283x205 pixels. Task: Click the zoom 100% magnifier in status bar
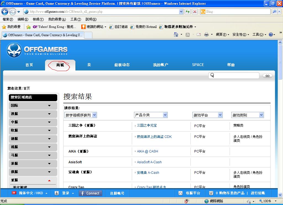(x=261, y=201)
